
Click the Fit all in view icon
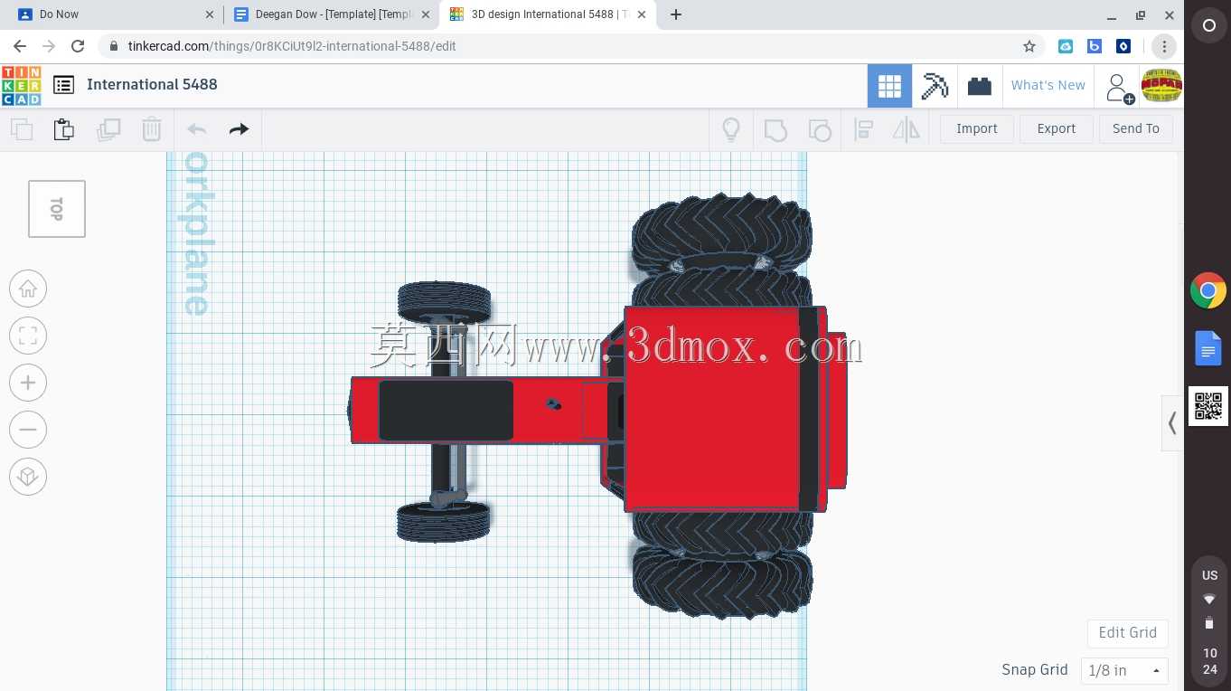click(x=28, y=336)
